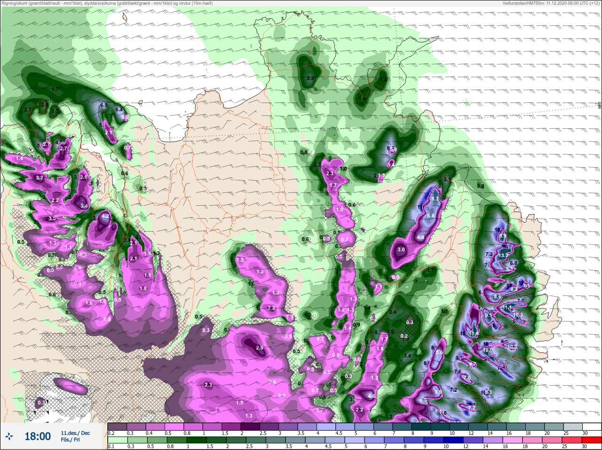Click the map title starting 'Rigning/skúrir'

(107, 3)
